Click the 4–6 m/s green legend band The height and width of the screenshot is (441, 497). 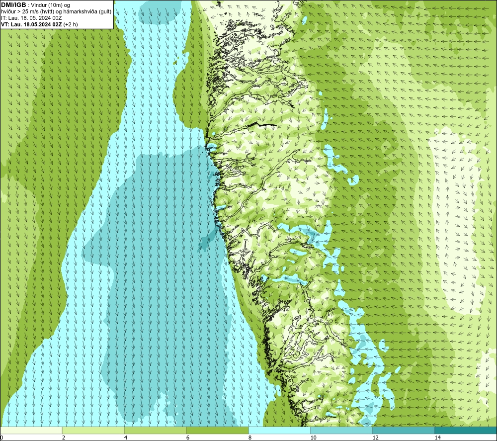(155, 431)
